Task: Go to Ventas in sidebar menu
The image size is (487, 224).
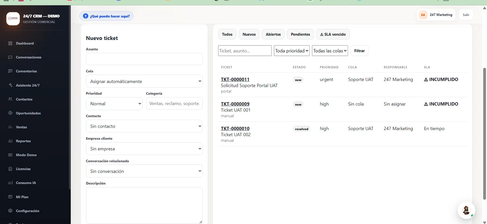Action: click(21, 127)
